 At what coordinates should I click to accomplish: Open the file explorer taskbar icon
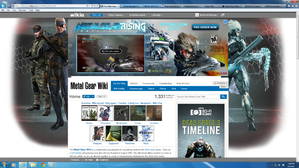[x=33, y=165]
